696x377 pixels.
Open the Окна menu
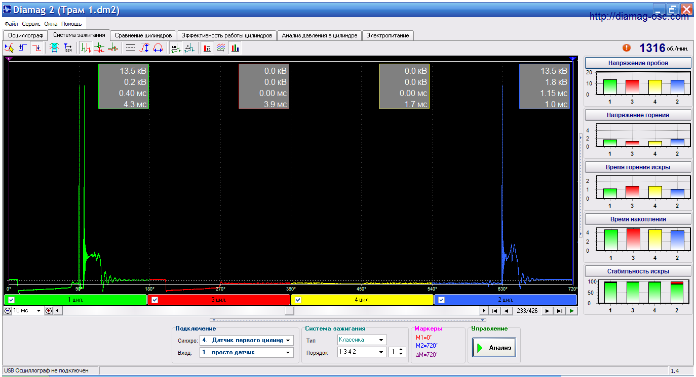(x=51, y=24)
